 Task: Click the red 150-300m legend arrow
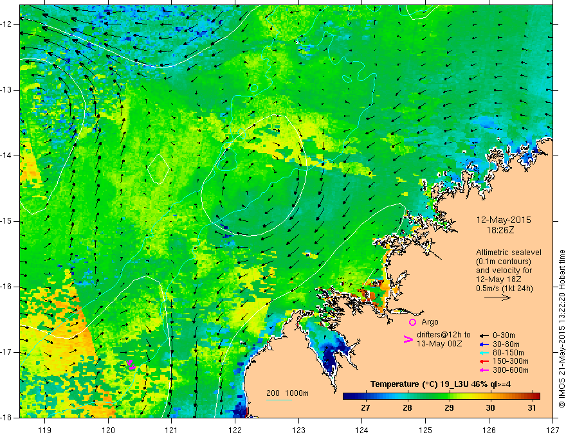point(484,361)
